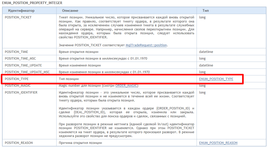Click the datetime type for POSITION_TIME

pyautogui.click(x=206, y=52)
